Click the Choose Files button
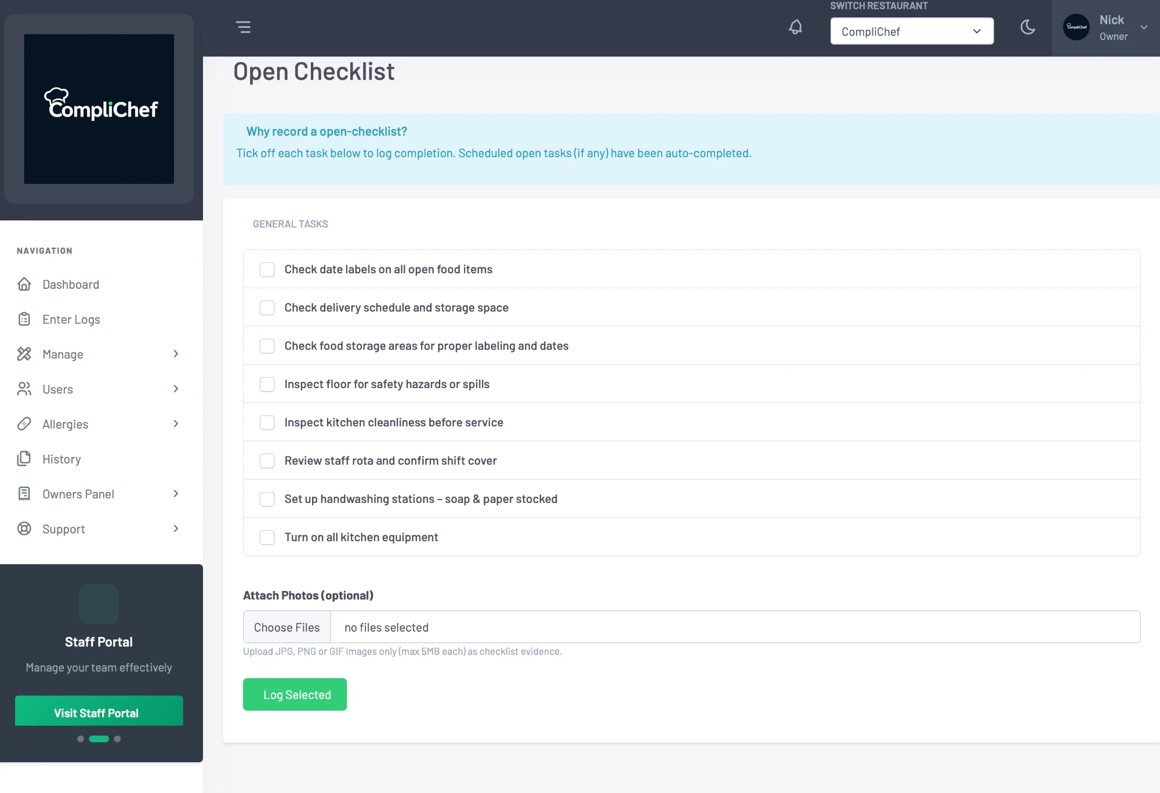 [287, 627]
